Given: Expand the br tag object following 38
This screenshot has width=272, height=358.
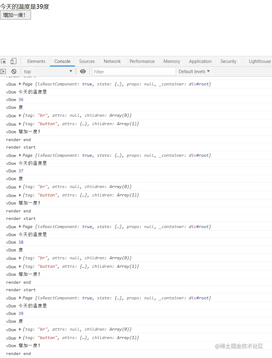Looking at the screenshot, I should 20,258.
